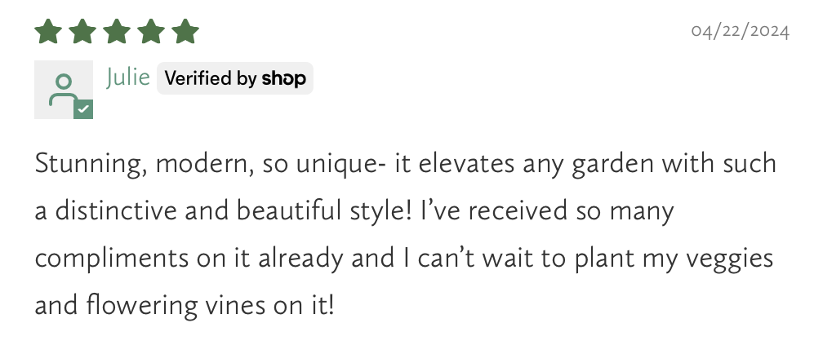Open reviewer name Julie
The image size is (823, 354).
pos(127,77)
